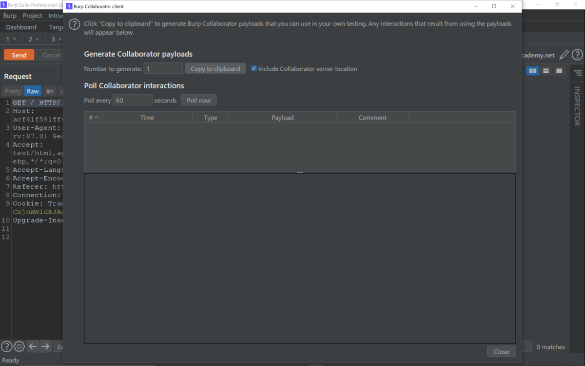Switch request view to Pretty
The width and height of the screenshot is (585, 366).
[13, 91]
